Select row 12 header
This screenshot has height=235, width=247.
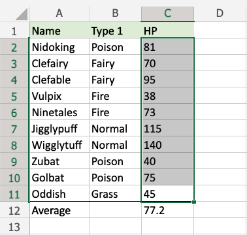[x=14, y=210]
